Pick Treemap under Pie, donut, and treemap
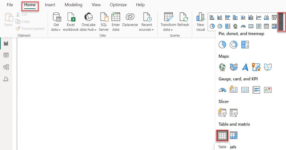 [245, 44]
